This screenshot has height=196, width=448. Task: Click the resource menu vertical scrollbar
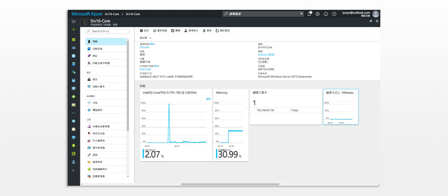click(x=128, y=86)
